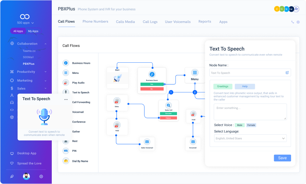Viewport: 306px width, 184px height.
Task: Select the Menu node icon in sidebar list
Action: coord(66,73)
